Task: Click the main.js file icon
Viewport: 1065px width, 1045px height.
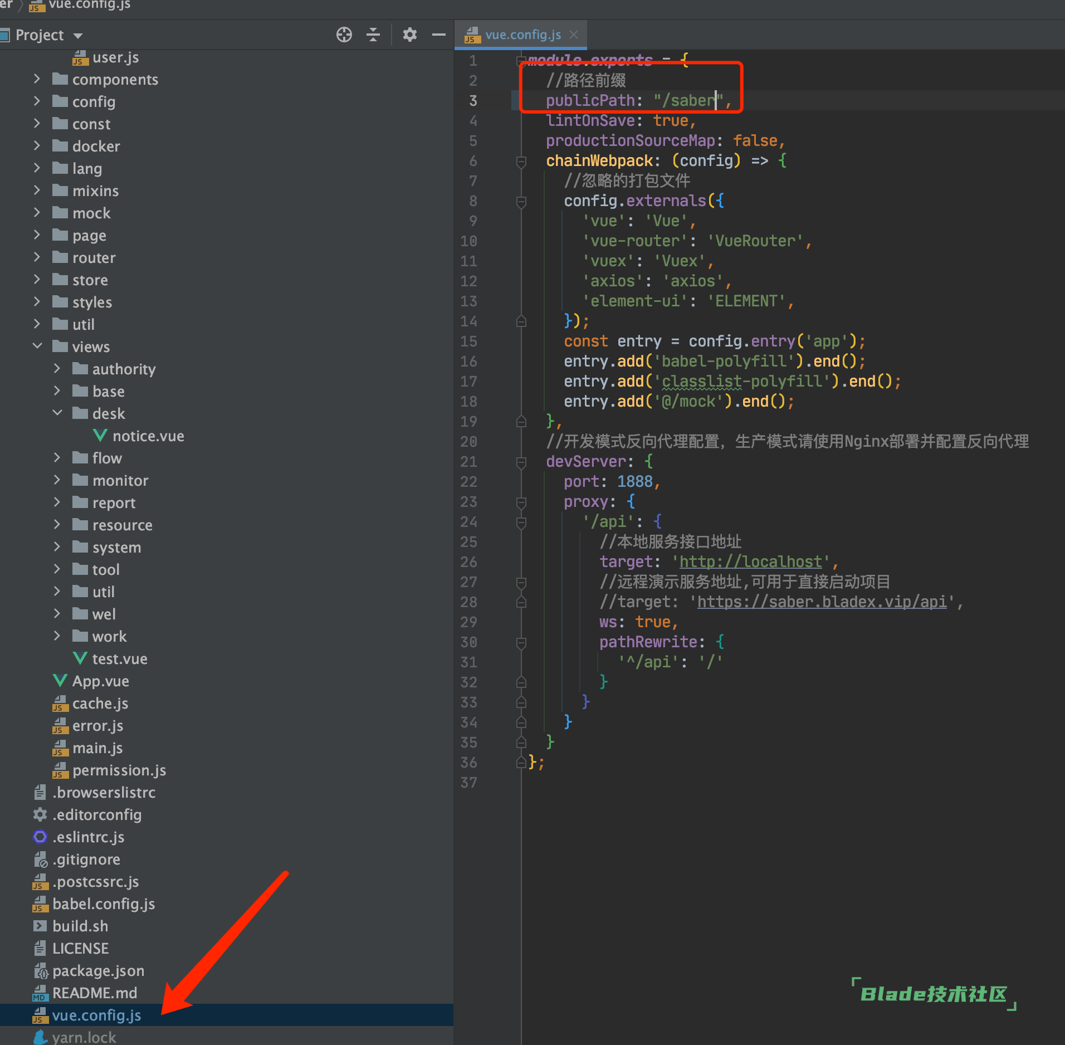Action: (60, 748)
